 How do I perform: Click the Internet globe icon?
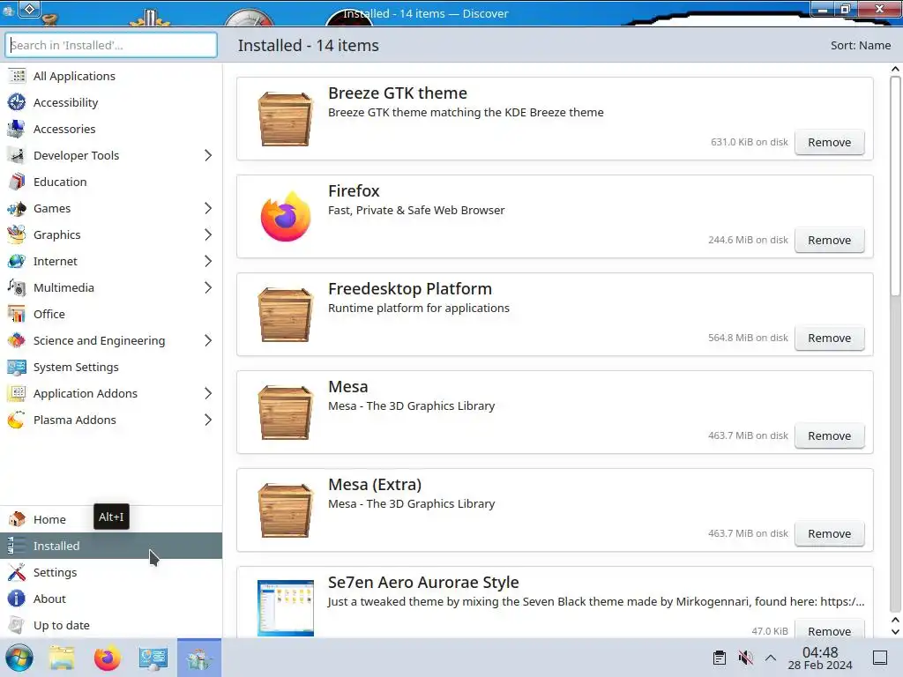17,261
